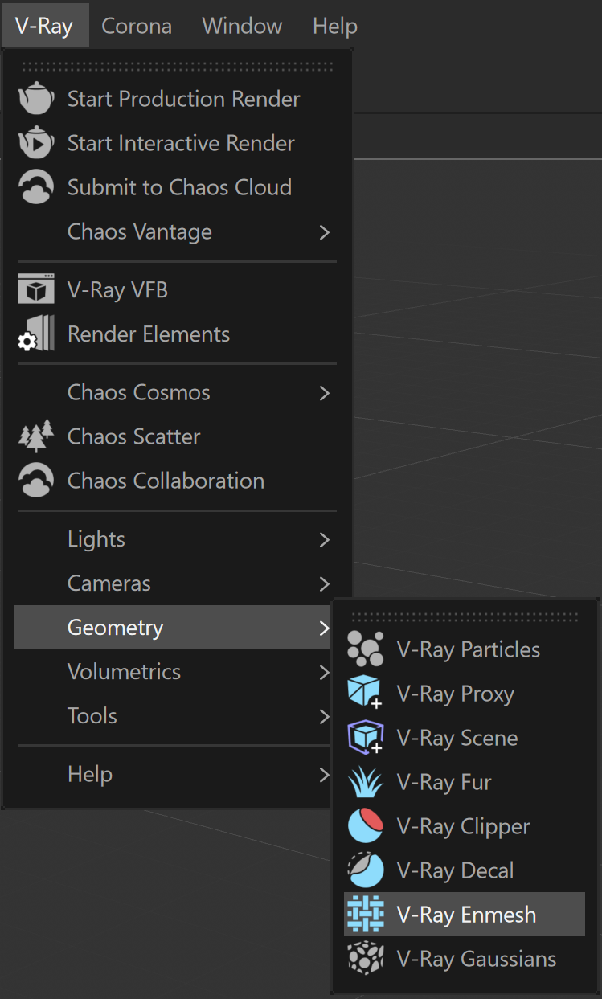This screenshot has width=602, height=999.
Task: Expand the Cameras submenu arrow
Action: [325, 583]
